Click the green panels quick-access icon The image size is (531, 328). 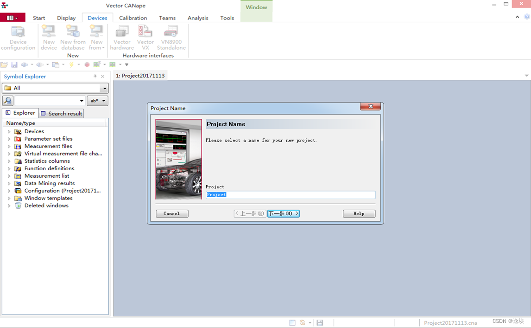[113, 64]
